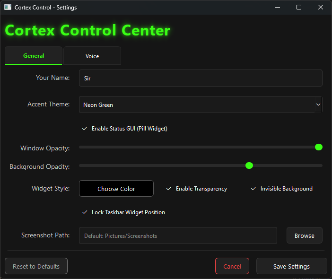Click the Browse button

pos(304,235)
